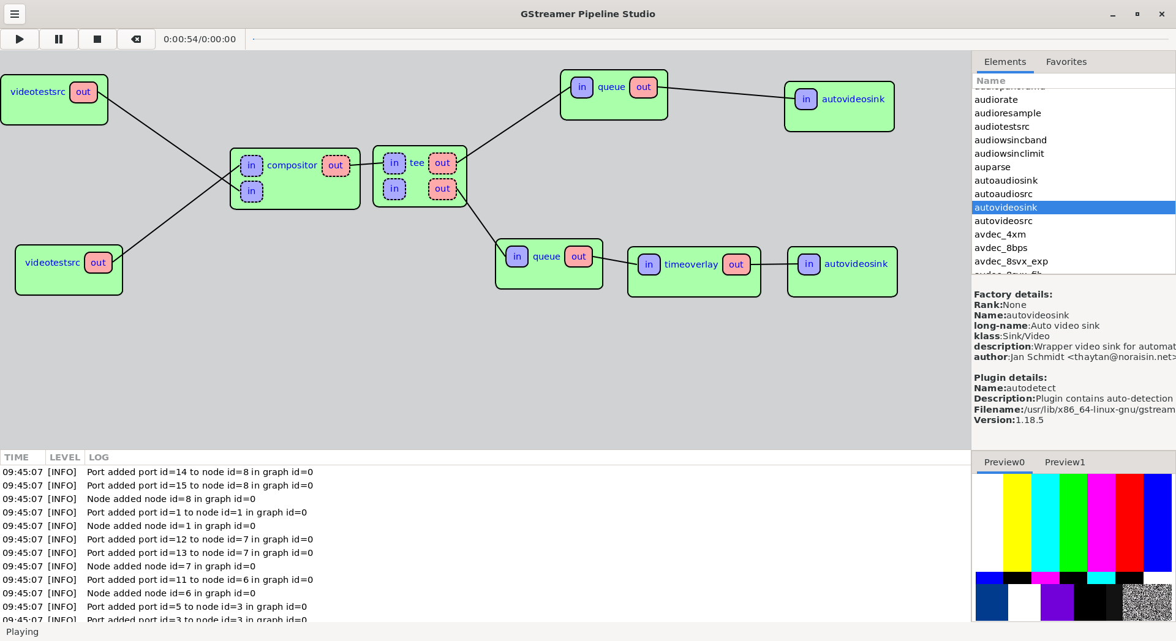The height and width of the screenshot is (641, 1176).
Task: Click the LOG column header
Action: (527, 457)
